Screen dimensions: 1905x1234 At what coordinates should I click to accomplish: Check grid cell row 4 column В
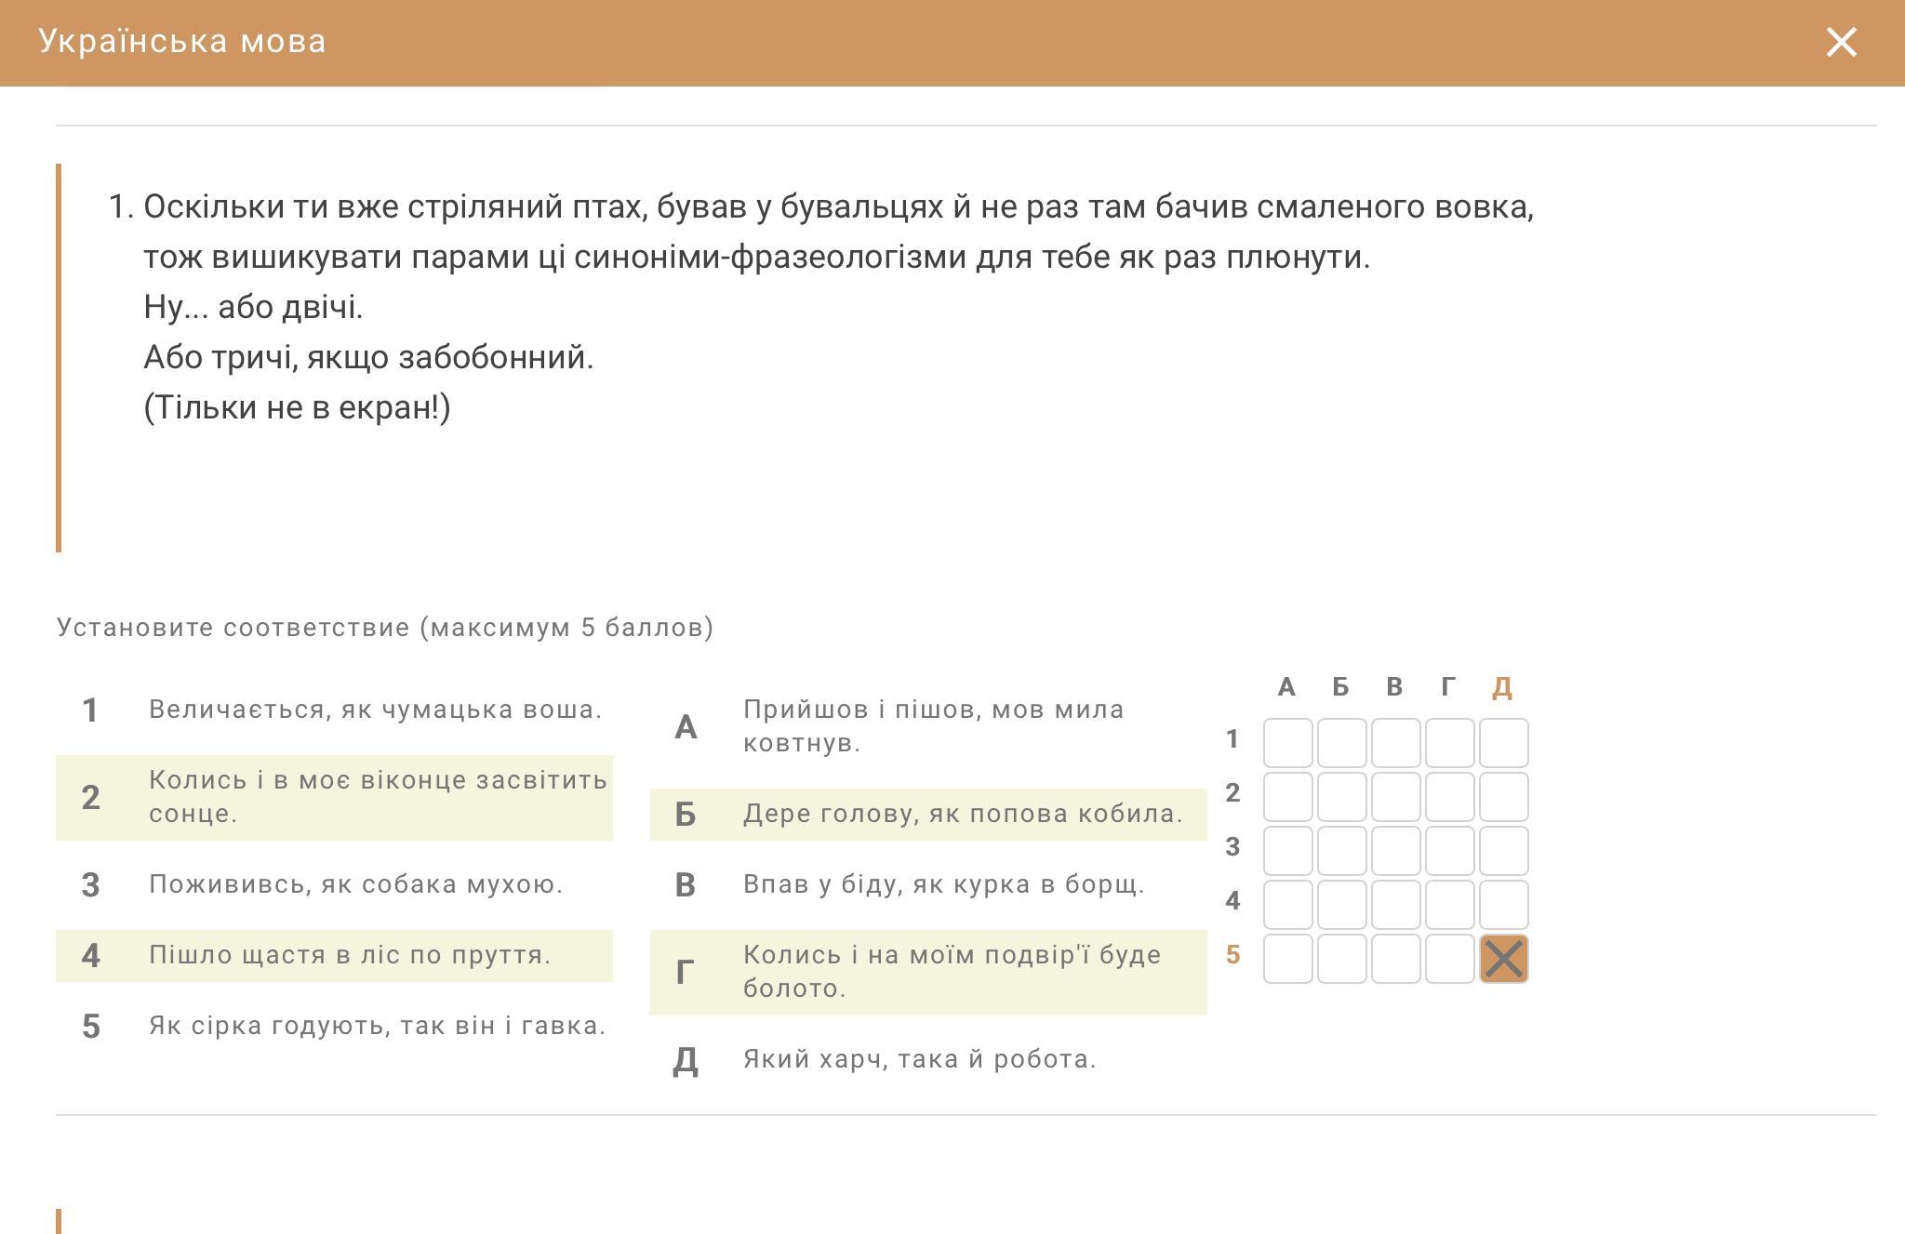click(1395, 904)
